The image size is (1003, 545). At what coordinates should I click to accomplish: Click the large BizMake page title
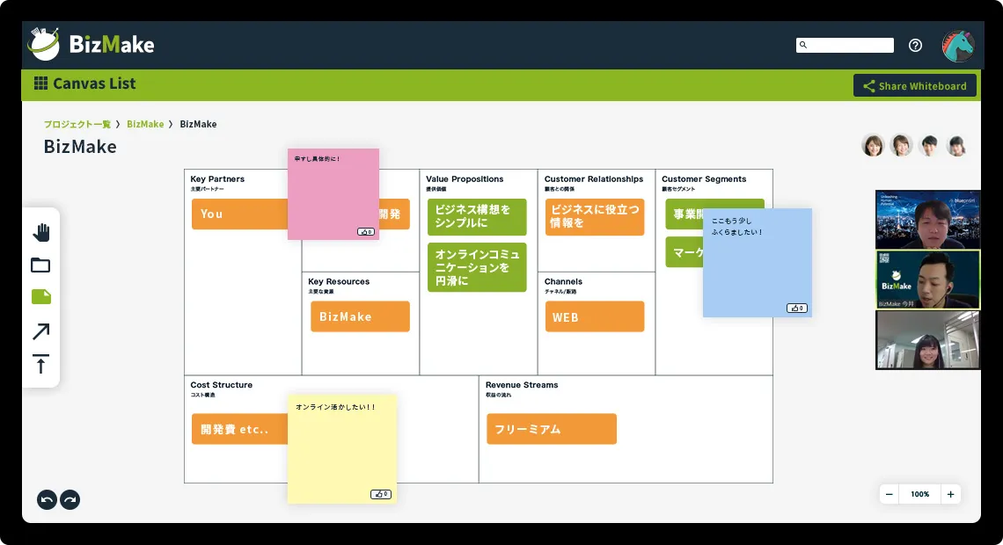tap(80, 146)
